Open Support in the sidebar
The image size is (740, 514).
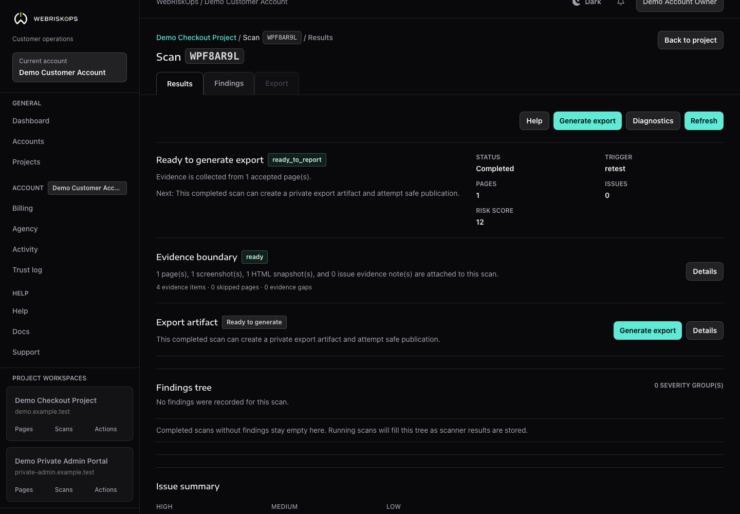[x=26, y=352]
